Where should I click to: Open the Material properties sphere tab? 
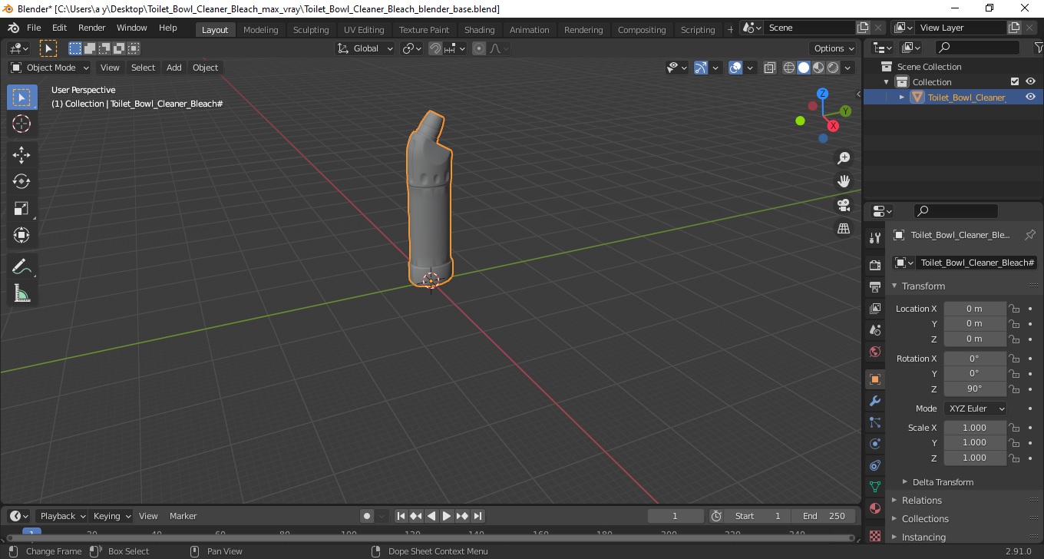click(x=874, y=508)
